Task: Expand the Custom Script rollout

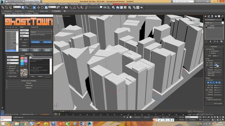Action: pos(29,85)
